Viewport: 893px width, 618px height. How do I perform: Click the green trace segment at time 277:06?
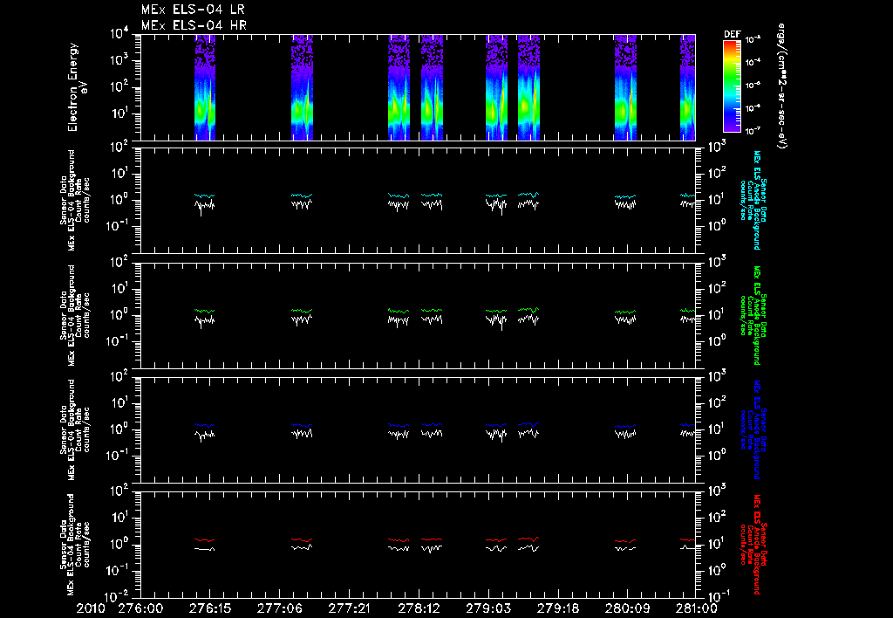301,311
